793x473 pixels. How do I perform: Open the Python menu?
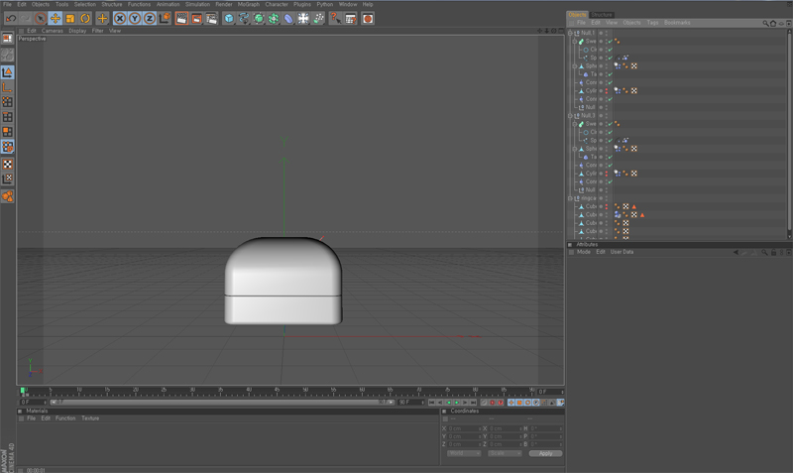coord(325,4)
